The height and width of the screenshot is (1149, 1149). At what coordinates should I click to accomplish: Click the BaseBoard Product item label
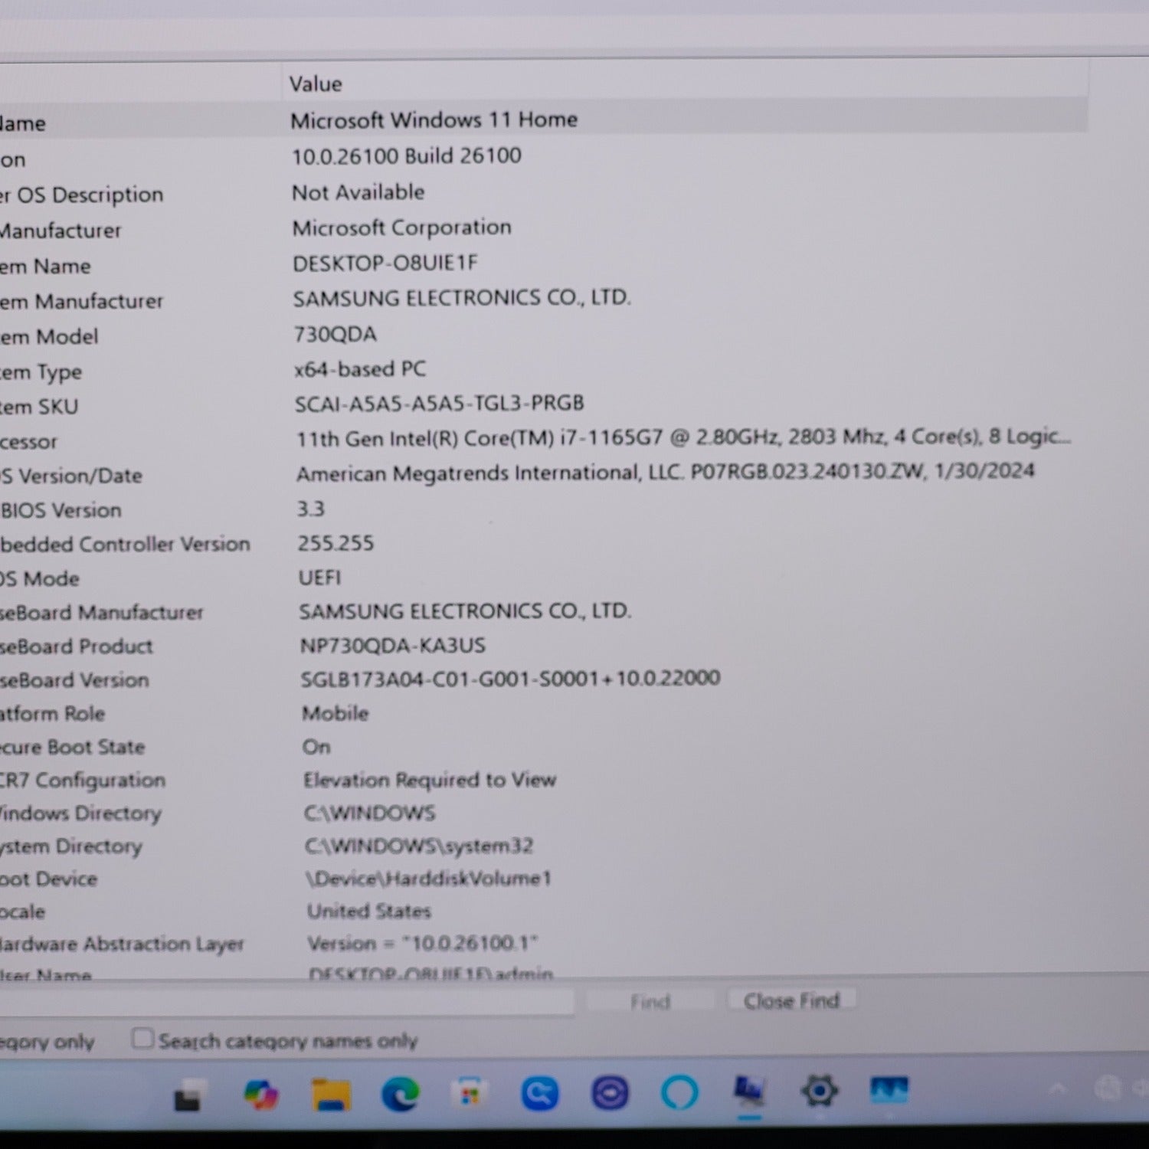tap(77, 647)
